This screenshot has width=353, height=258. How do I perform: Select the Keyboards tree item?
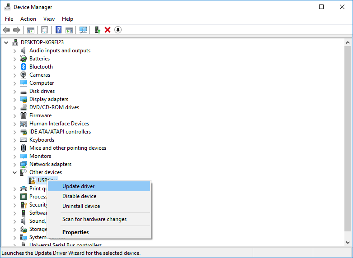(x=42, y=140)
